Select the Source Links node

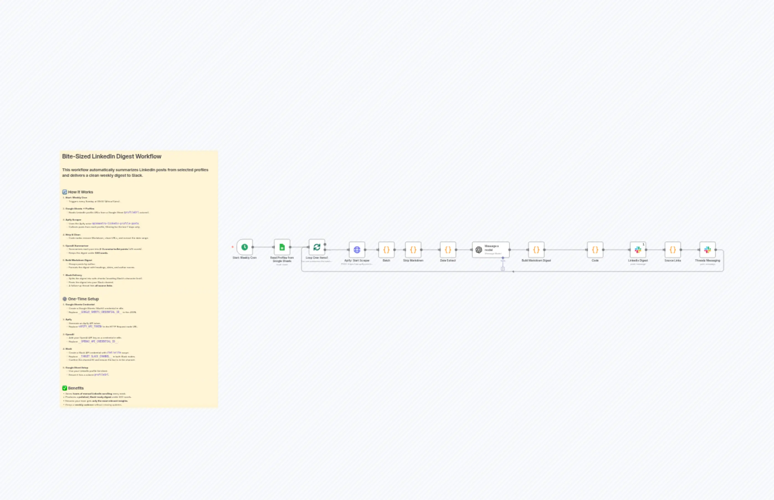pyautogui.click(x=673, y=250)
